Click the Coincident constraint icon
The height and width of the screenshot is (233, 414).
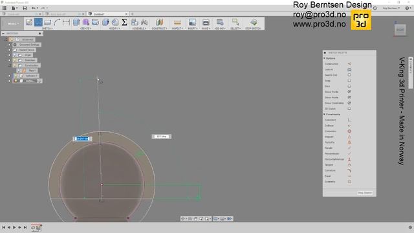(x=349, y=120)
